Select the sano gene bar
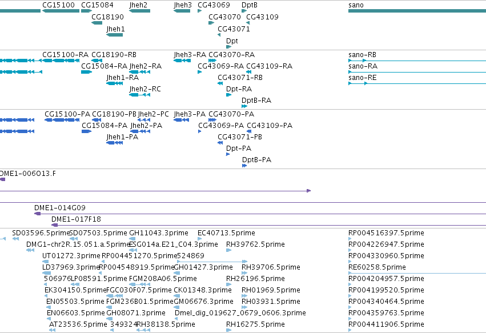Image resolution: width=486 pixels, height=333 pixels. point(417,11)
